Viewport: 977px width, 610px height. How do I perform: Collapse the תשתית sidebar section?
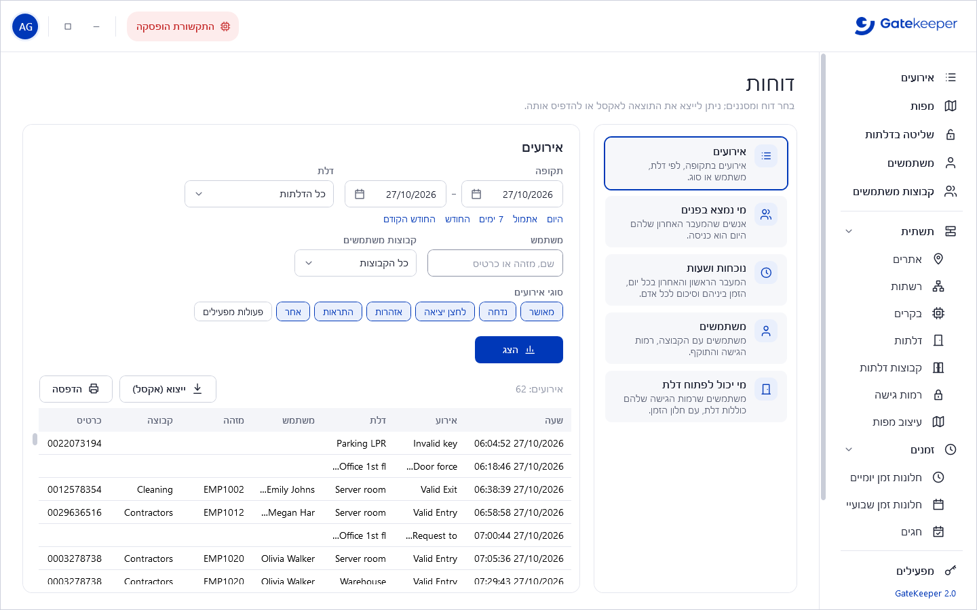[x=849, y=231]
